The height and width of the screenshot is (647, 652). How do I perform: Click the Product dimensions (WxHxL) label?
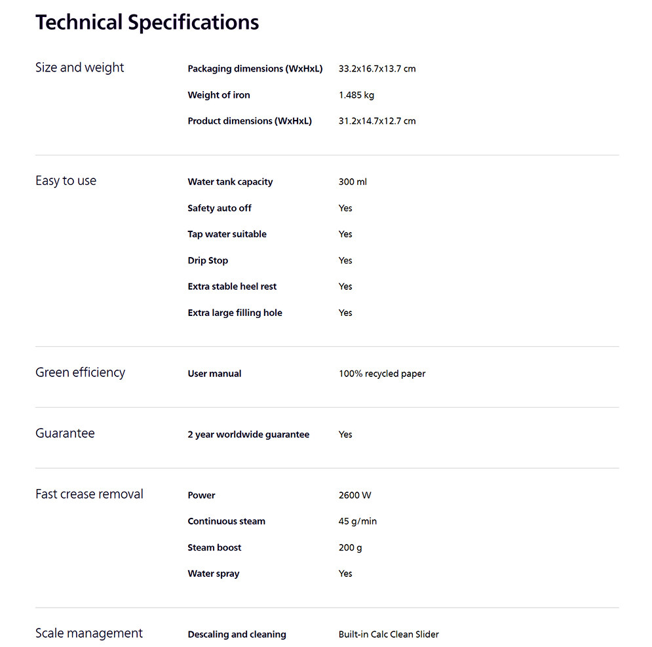pos(249,121)
